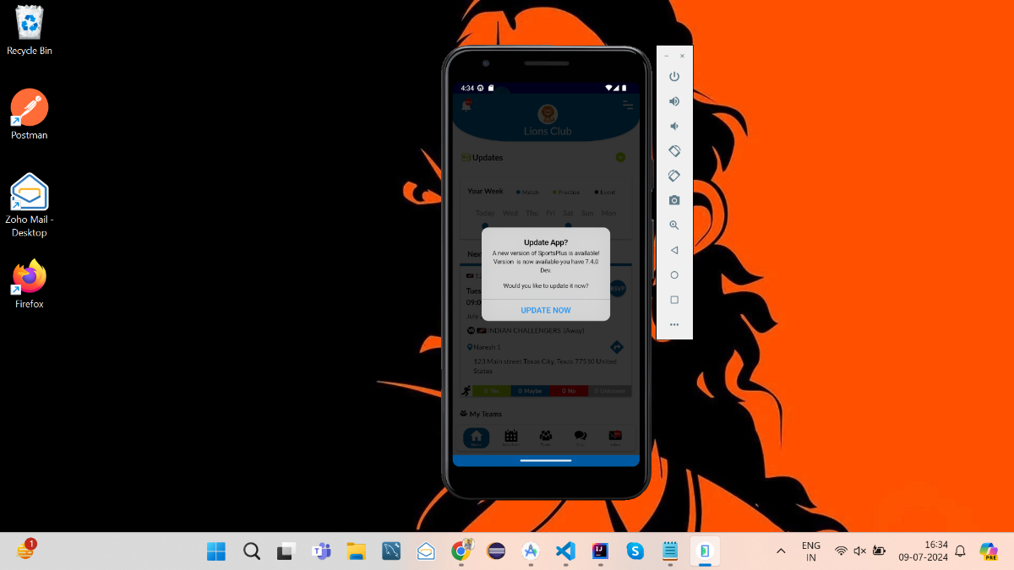This screenshot has height=570, width=1014.
Task: Open Windows Search from the taskbar
Action: pyautogui.click(x=252, y=551)
